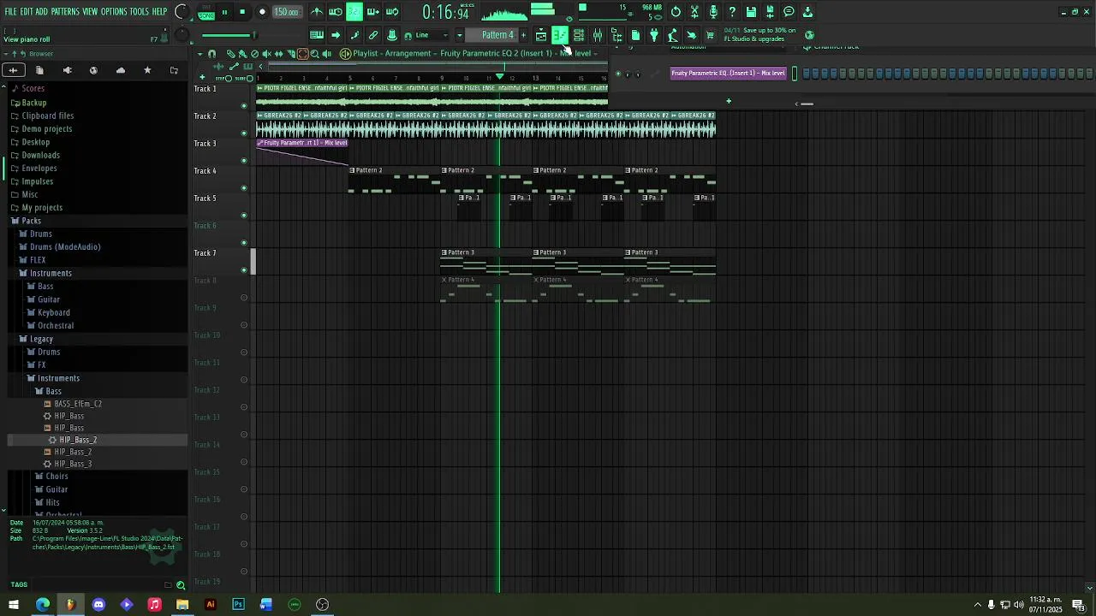
Task: Select the playlist magnet snap icon
Action: tap(211, 53)
